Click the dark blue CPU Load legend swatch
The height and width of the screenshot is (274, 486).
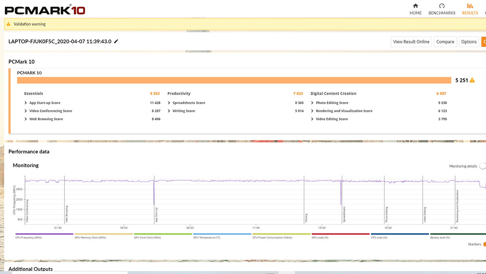pos(400,234)
